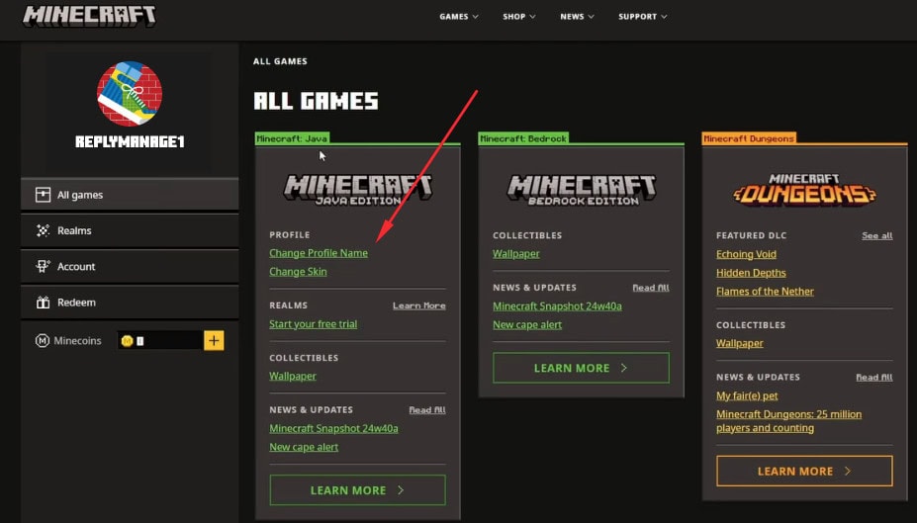917x523 pixels.
Task: Click the Minecraft logo in header
Action: (x=89, y=17)
